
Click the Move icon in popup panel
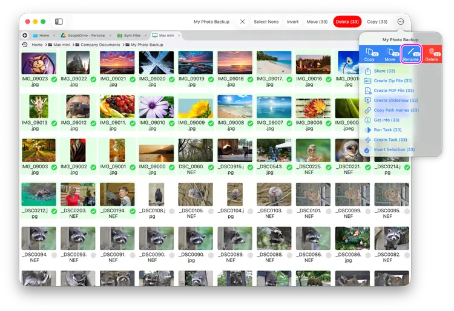click(390, 53)
